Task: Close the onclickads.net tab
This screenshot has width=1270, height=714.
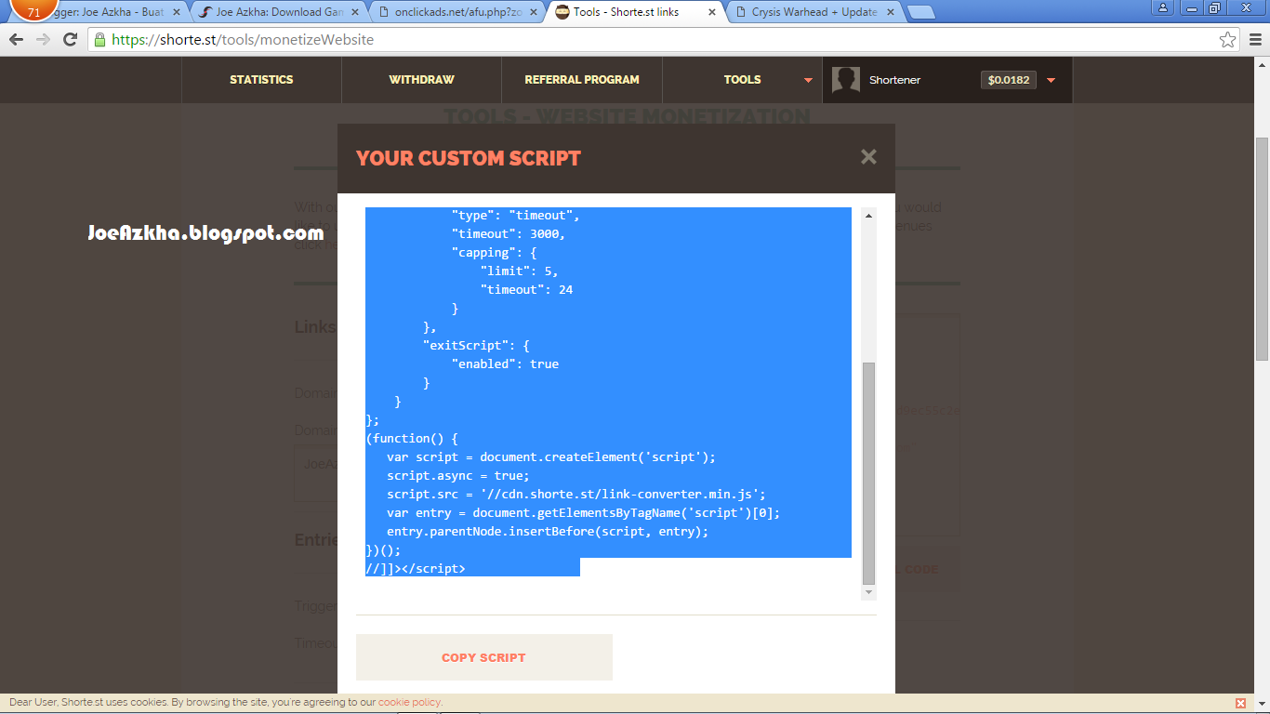Action: pos(534,12)
